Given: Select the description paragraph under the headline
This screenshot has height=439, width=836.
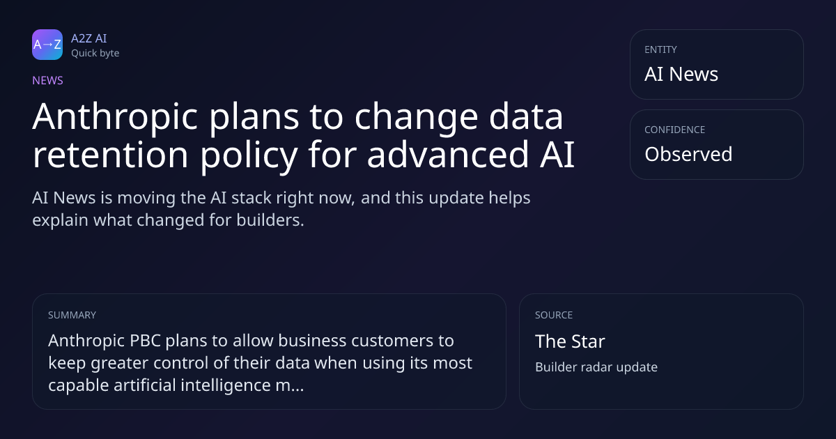Looking at the screenshot, I should [281, 208].
